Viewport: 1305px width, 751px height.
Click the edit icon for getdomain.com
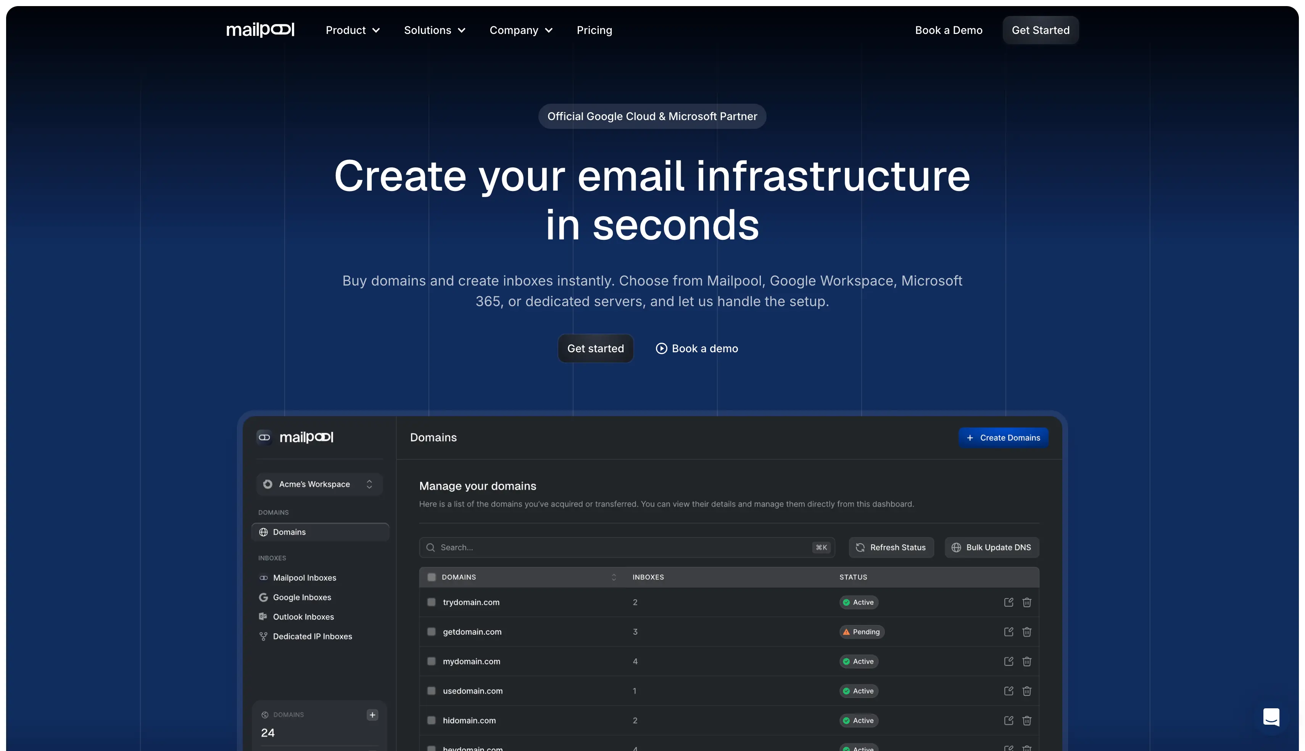point(1008,631)
